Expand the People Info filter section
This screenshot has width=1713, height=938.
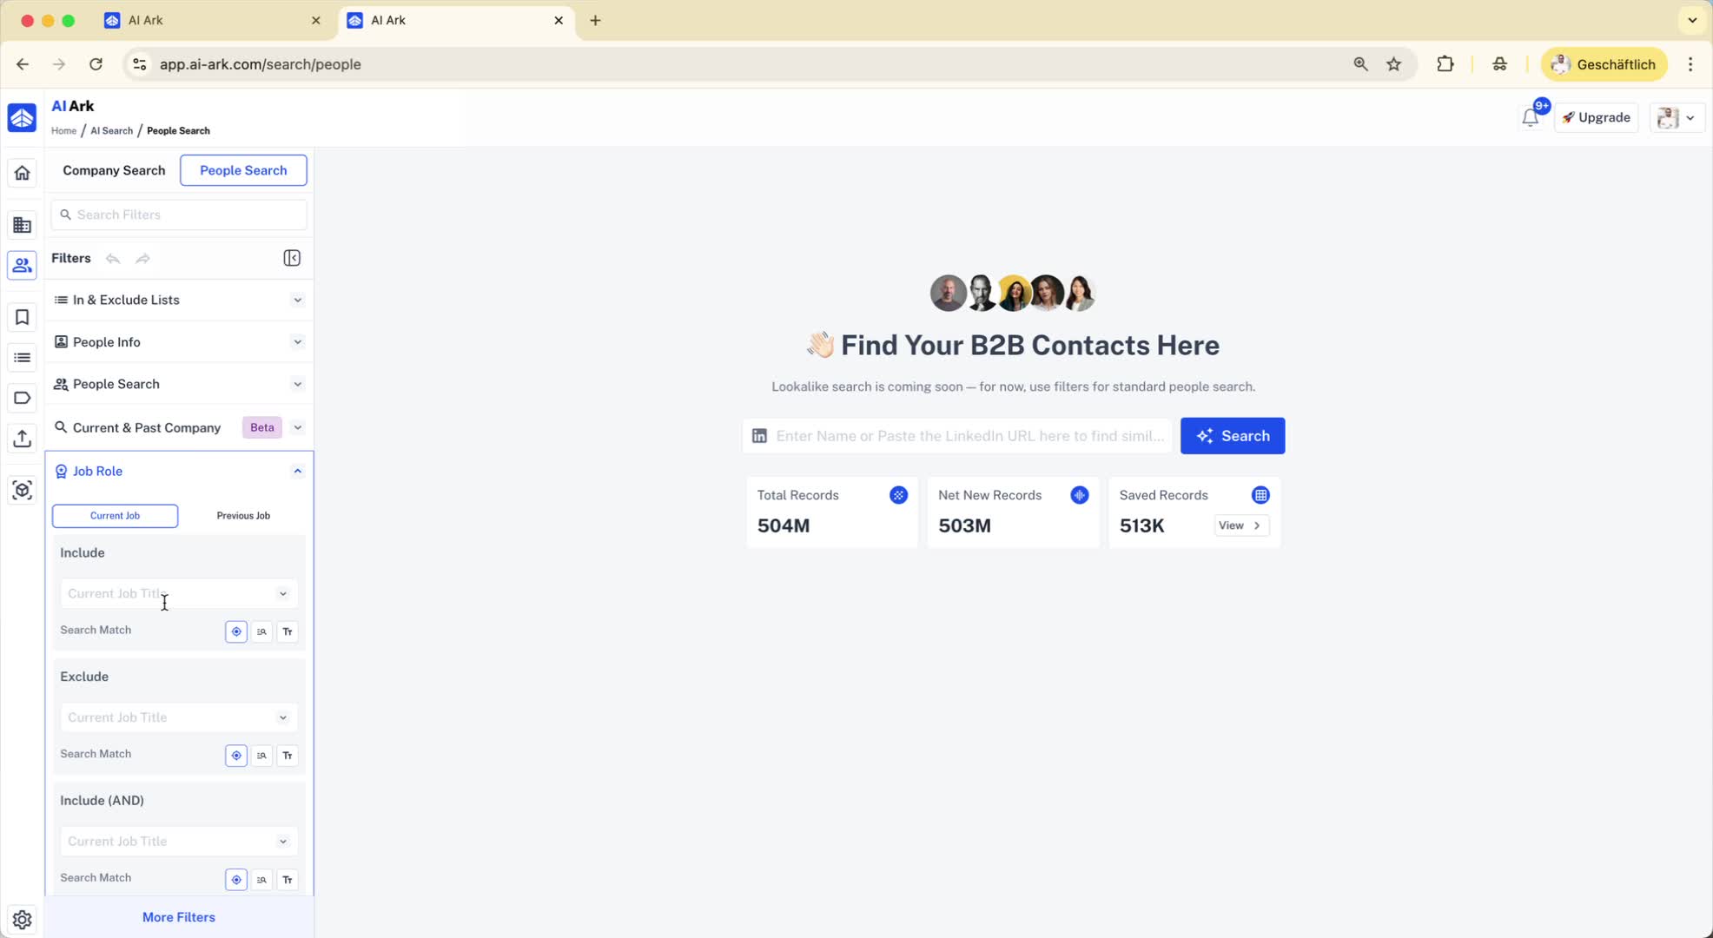click(x=178, y=342)
